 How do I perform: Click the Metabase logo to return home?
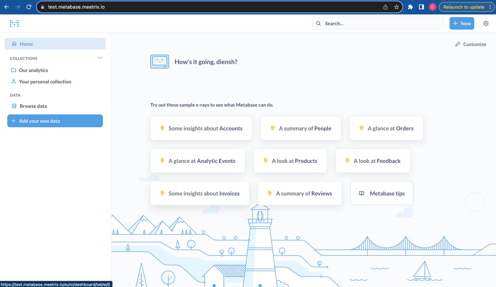(x=14, y=23)
